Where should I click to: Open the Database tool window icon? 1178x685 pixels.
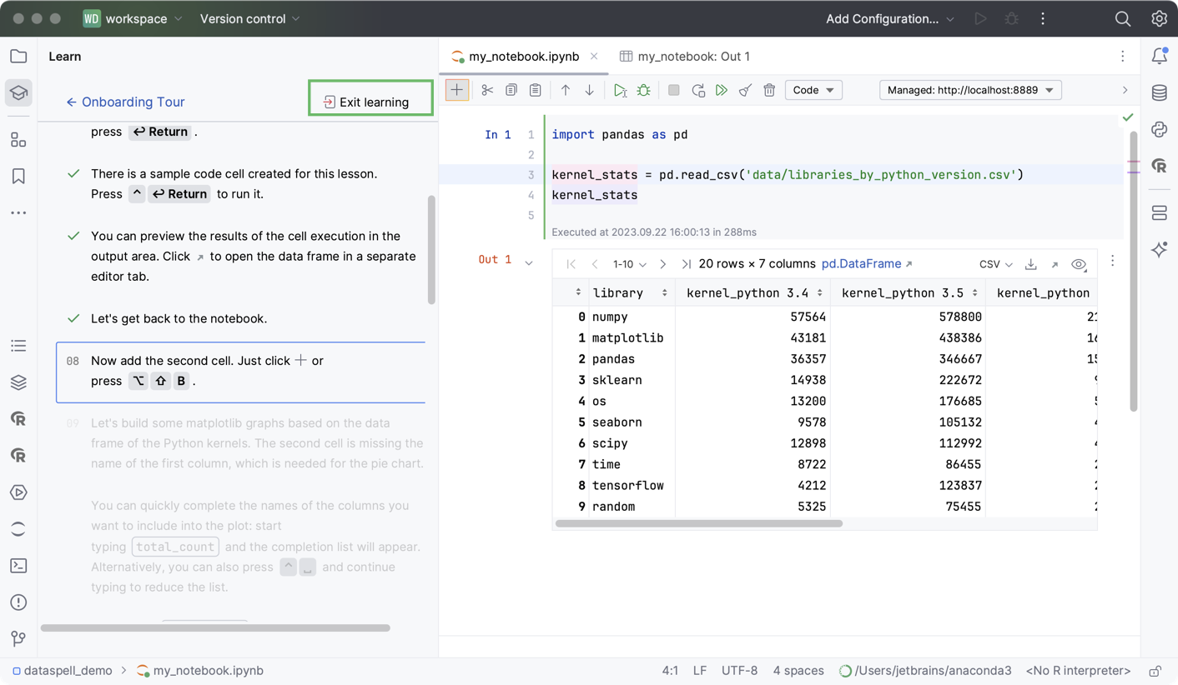coord(1159,92)
